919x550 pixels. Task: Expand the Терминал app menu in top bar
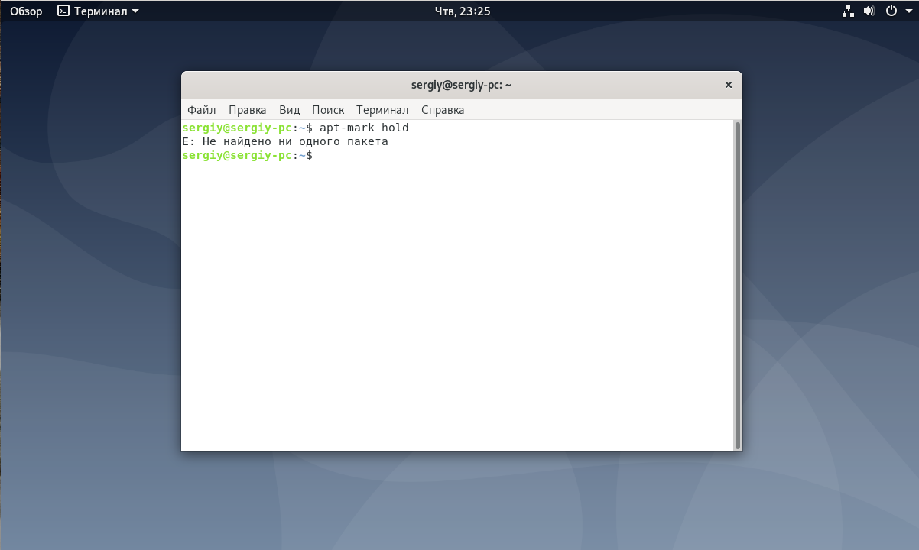tap(99, 11)
